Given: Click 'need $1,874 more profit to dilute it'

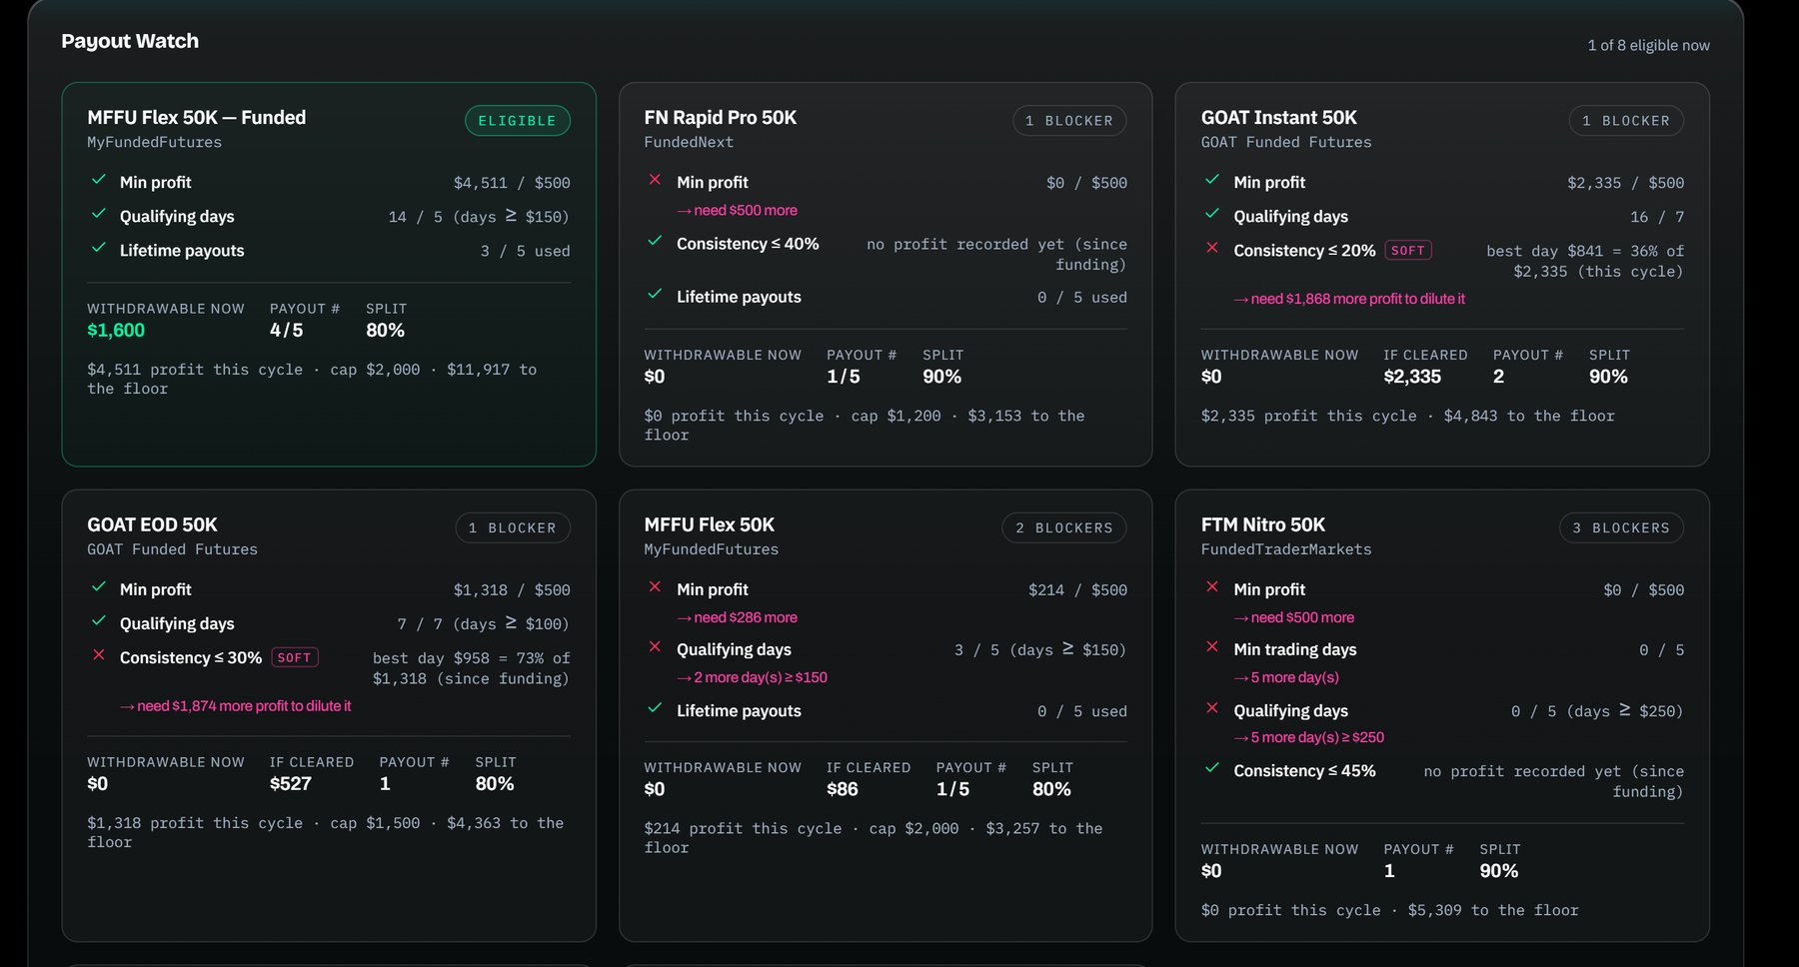Looking at the screenshot, I should pos(236,706).
